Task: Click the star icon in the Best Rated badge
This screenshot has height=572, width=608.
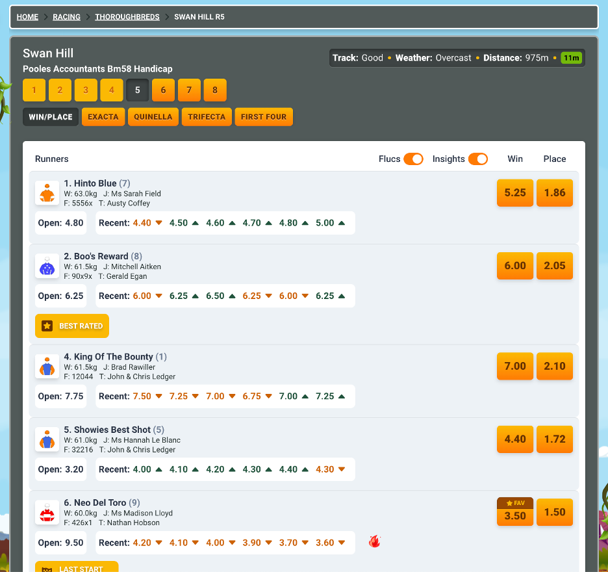Action: tap(47, 326)
